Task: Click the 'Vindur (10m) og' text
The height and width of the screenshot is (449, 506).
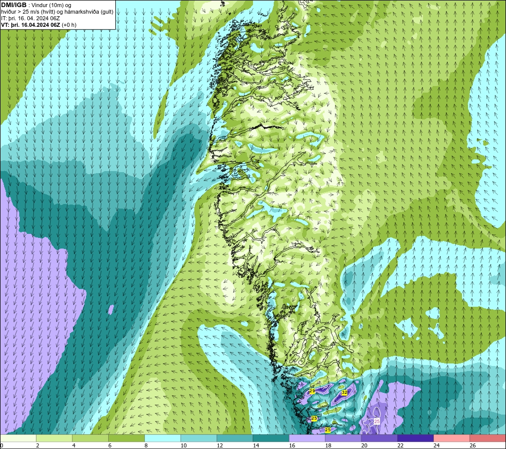Action: coord(51,6)
